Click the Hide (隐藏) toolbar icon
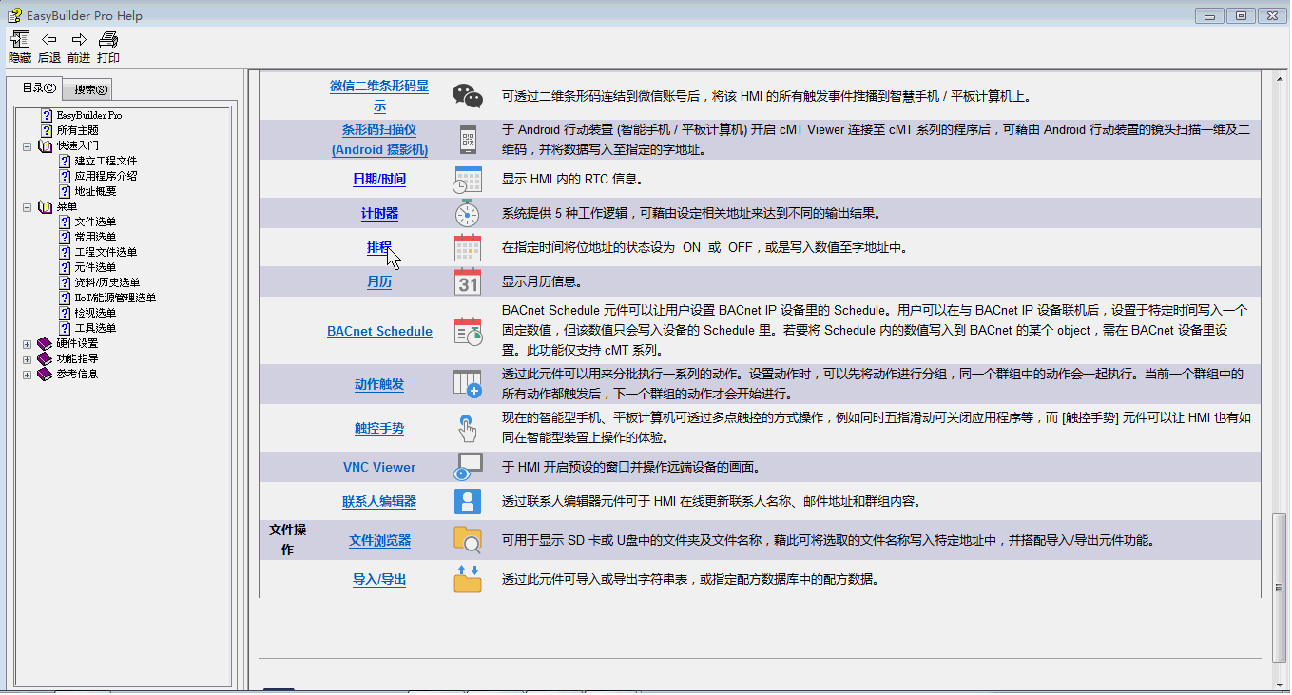Image resolution: width=1292 pixels, height=695 pixels. coord(20,40)
